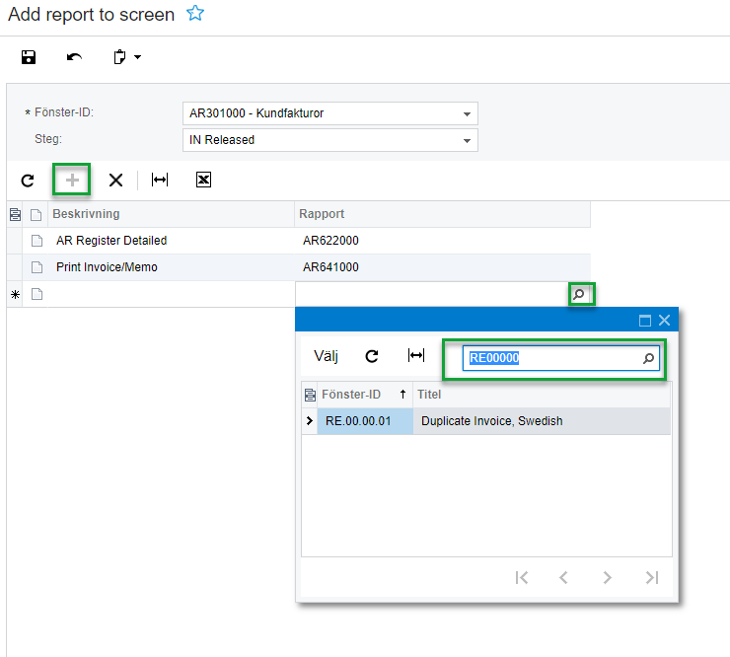This screenshot has height=657, width=730.
Task: Delete the selected row with X icon
Action: (x=115, y=180)
